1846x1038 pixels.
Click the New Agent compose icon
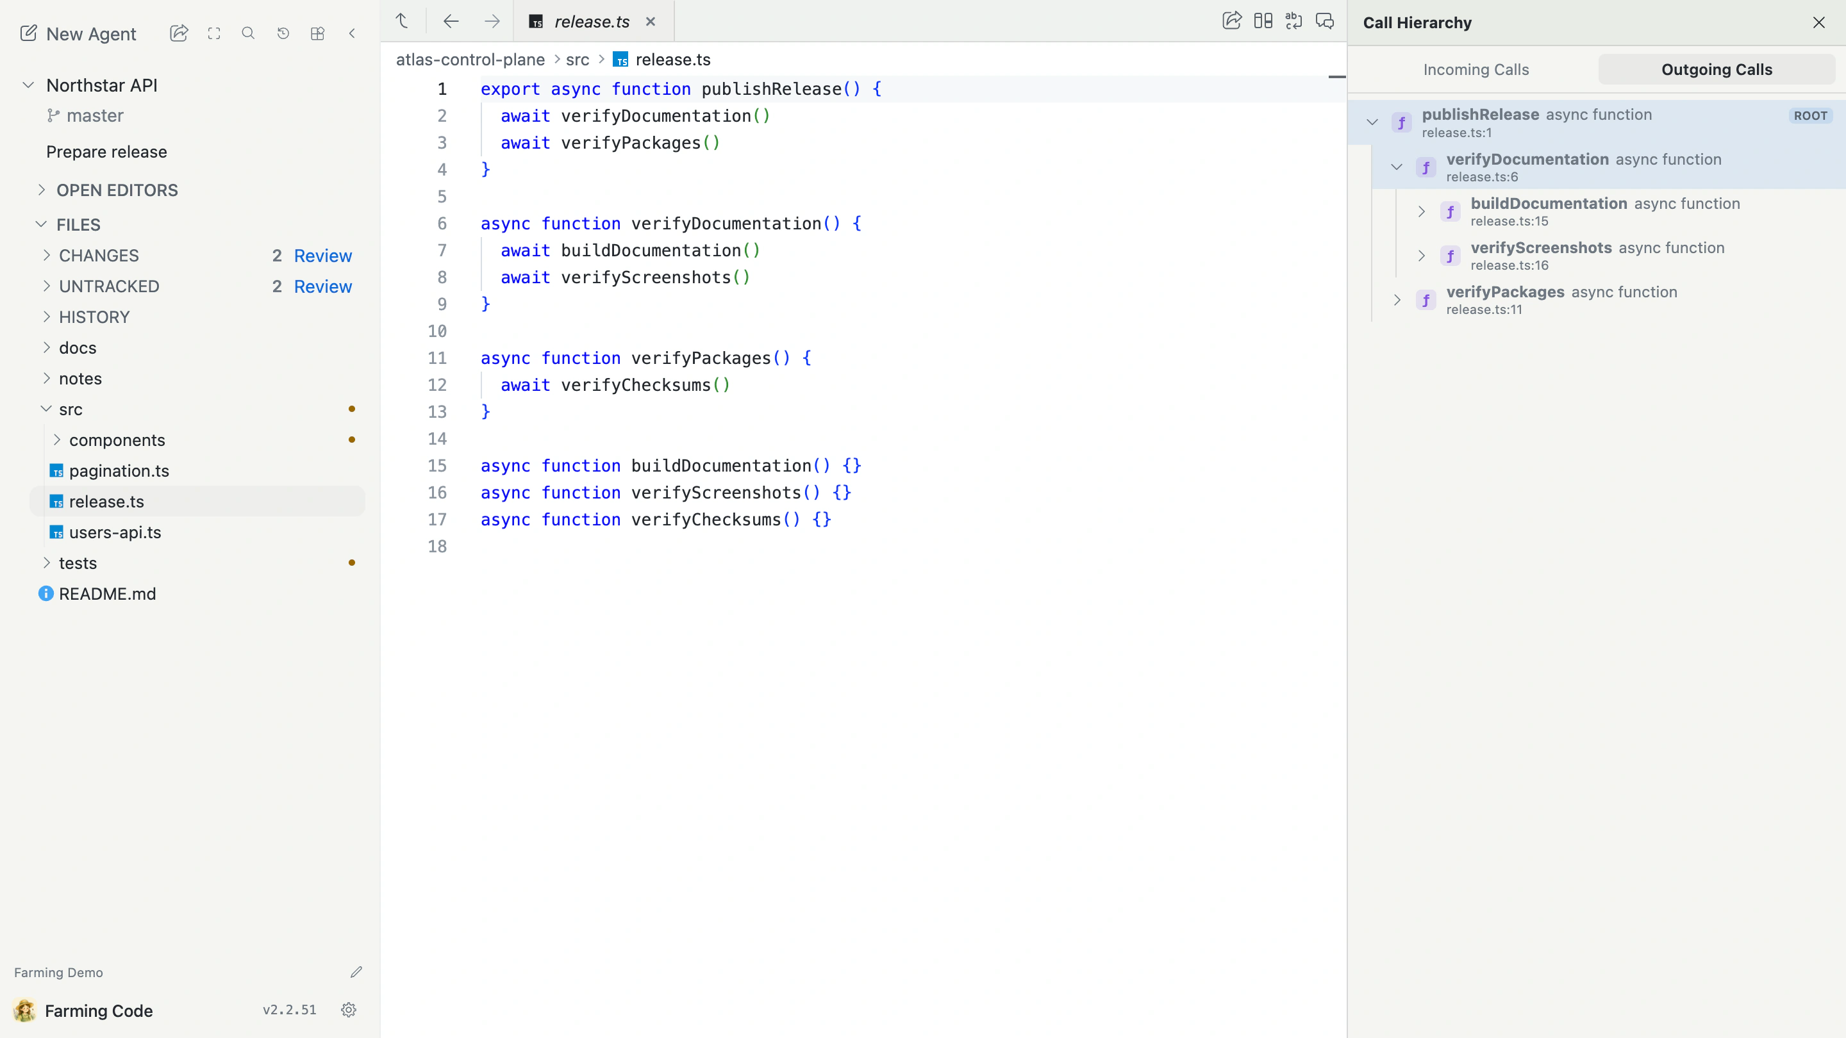[x=29, y=33]
